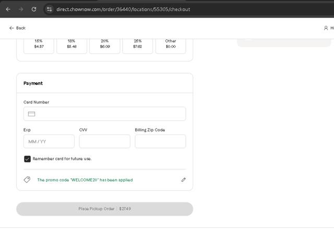Click the browser forward arrow
The height and width of the screenshot is (231, 334).
[x=21, y=9]
